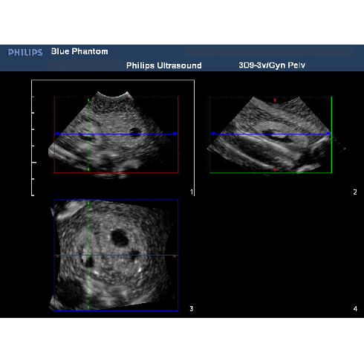
Task: Click the red top arrow marker in view 2
Action: [x=275, y=100]
